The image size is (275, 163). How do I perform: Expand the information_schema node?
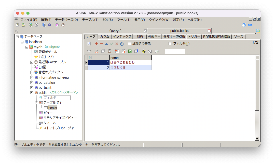coord(32,77)
